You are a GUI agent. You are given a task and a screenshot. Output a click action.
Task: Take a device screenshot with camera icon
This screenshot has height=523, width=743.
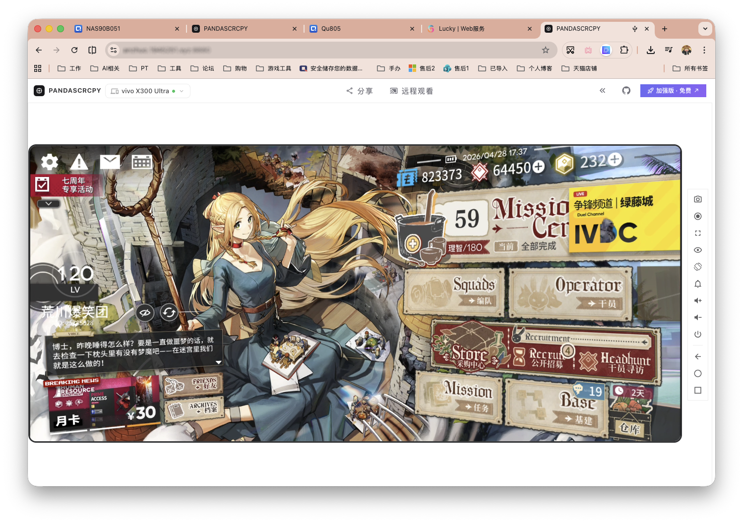pos(698,199)
